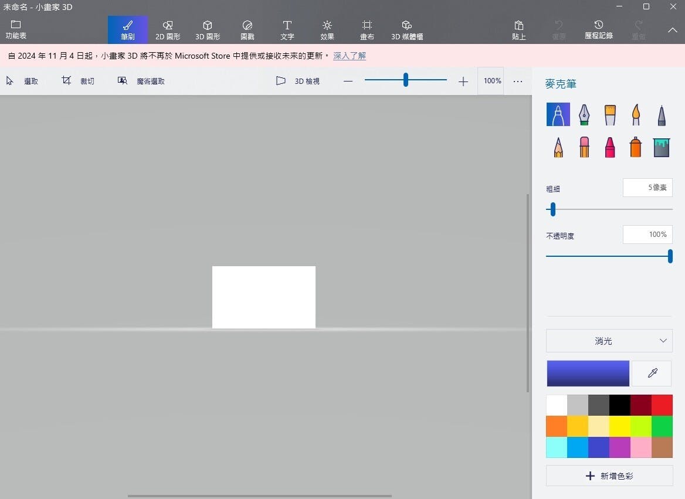685x499 pixels.
Task: Select the Oil brush tool
Action: point(610,114)
